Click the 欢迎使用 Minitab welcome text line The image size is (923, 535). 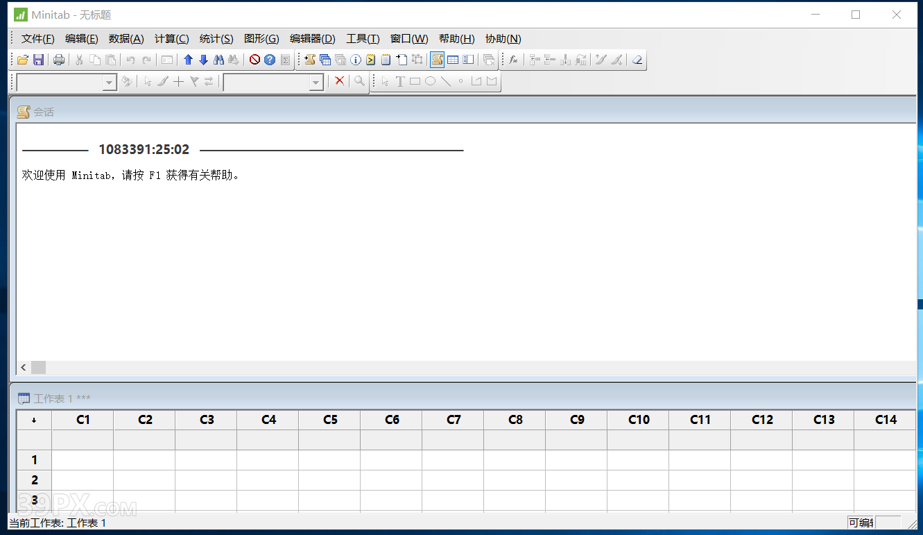pos(131,176)
